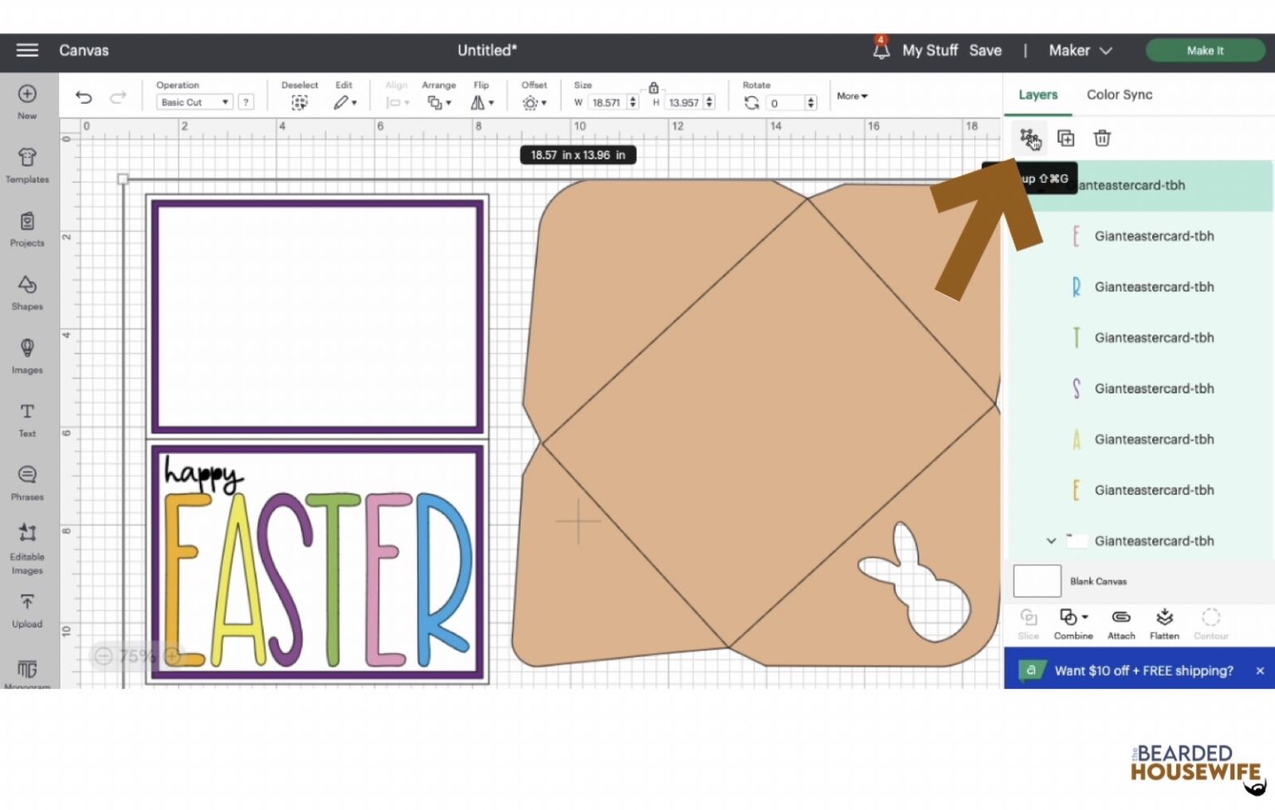1275x810 pixels.
Task: Switch to the Color Sync tab
Action: click(x=1118, y=94)
